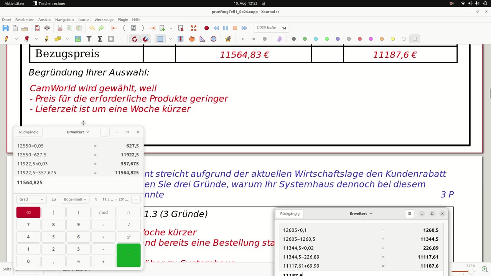Delete the current page

(x=181, y=28)
